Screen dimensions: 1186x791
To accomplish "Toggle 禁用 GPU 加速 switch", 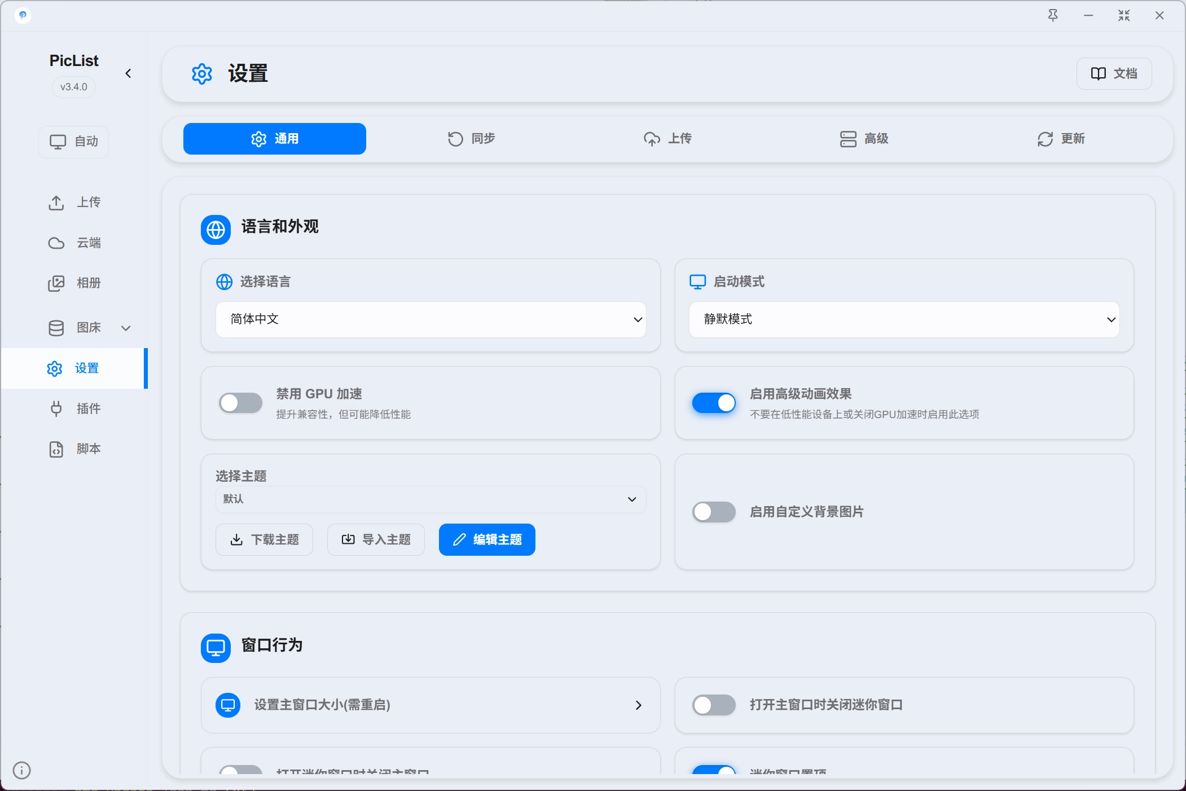I will (x=241, y=403).
